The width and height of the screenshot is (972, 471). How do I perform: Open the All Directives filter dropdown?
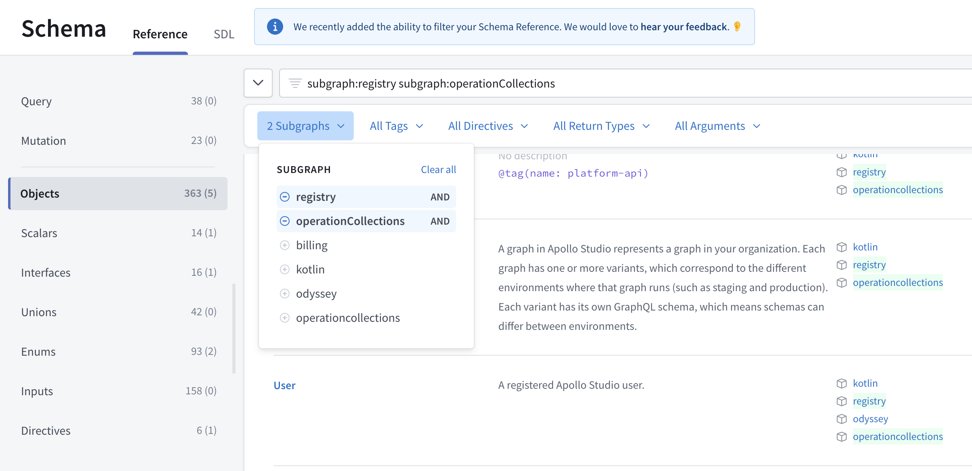488,126
